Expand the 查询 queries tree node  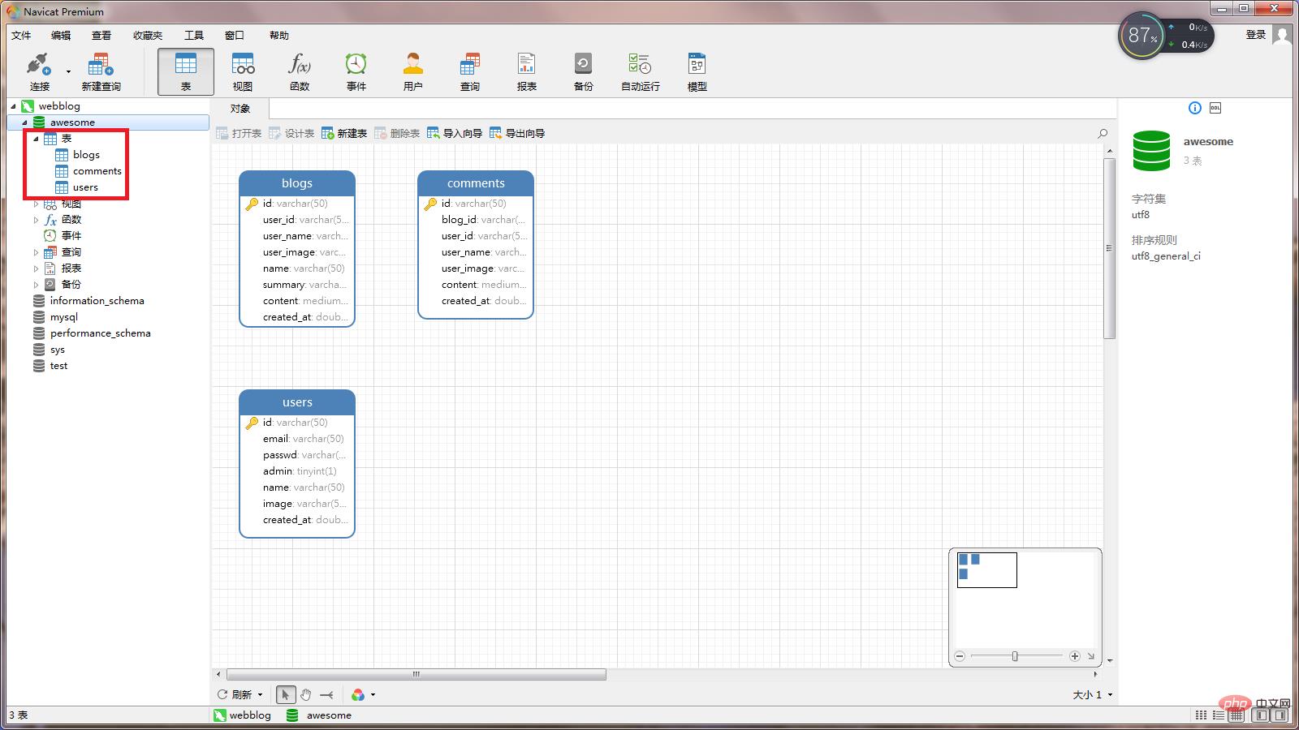pyautogui.click(x=36, y=252)
